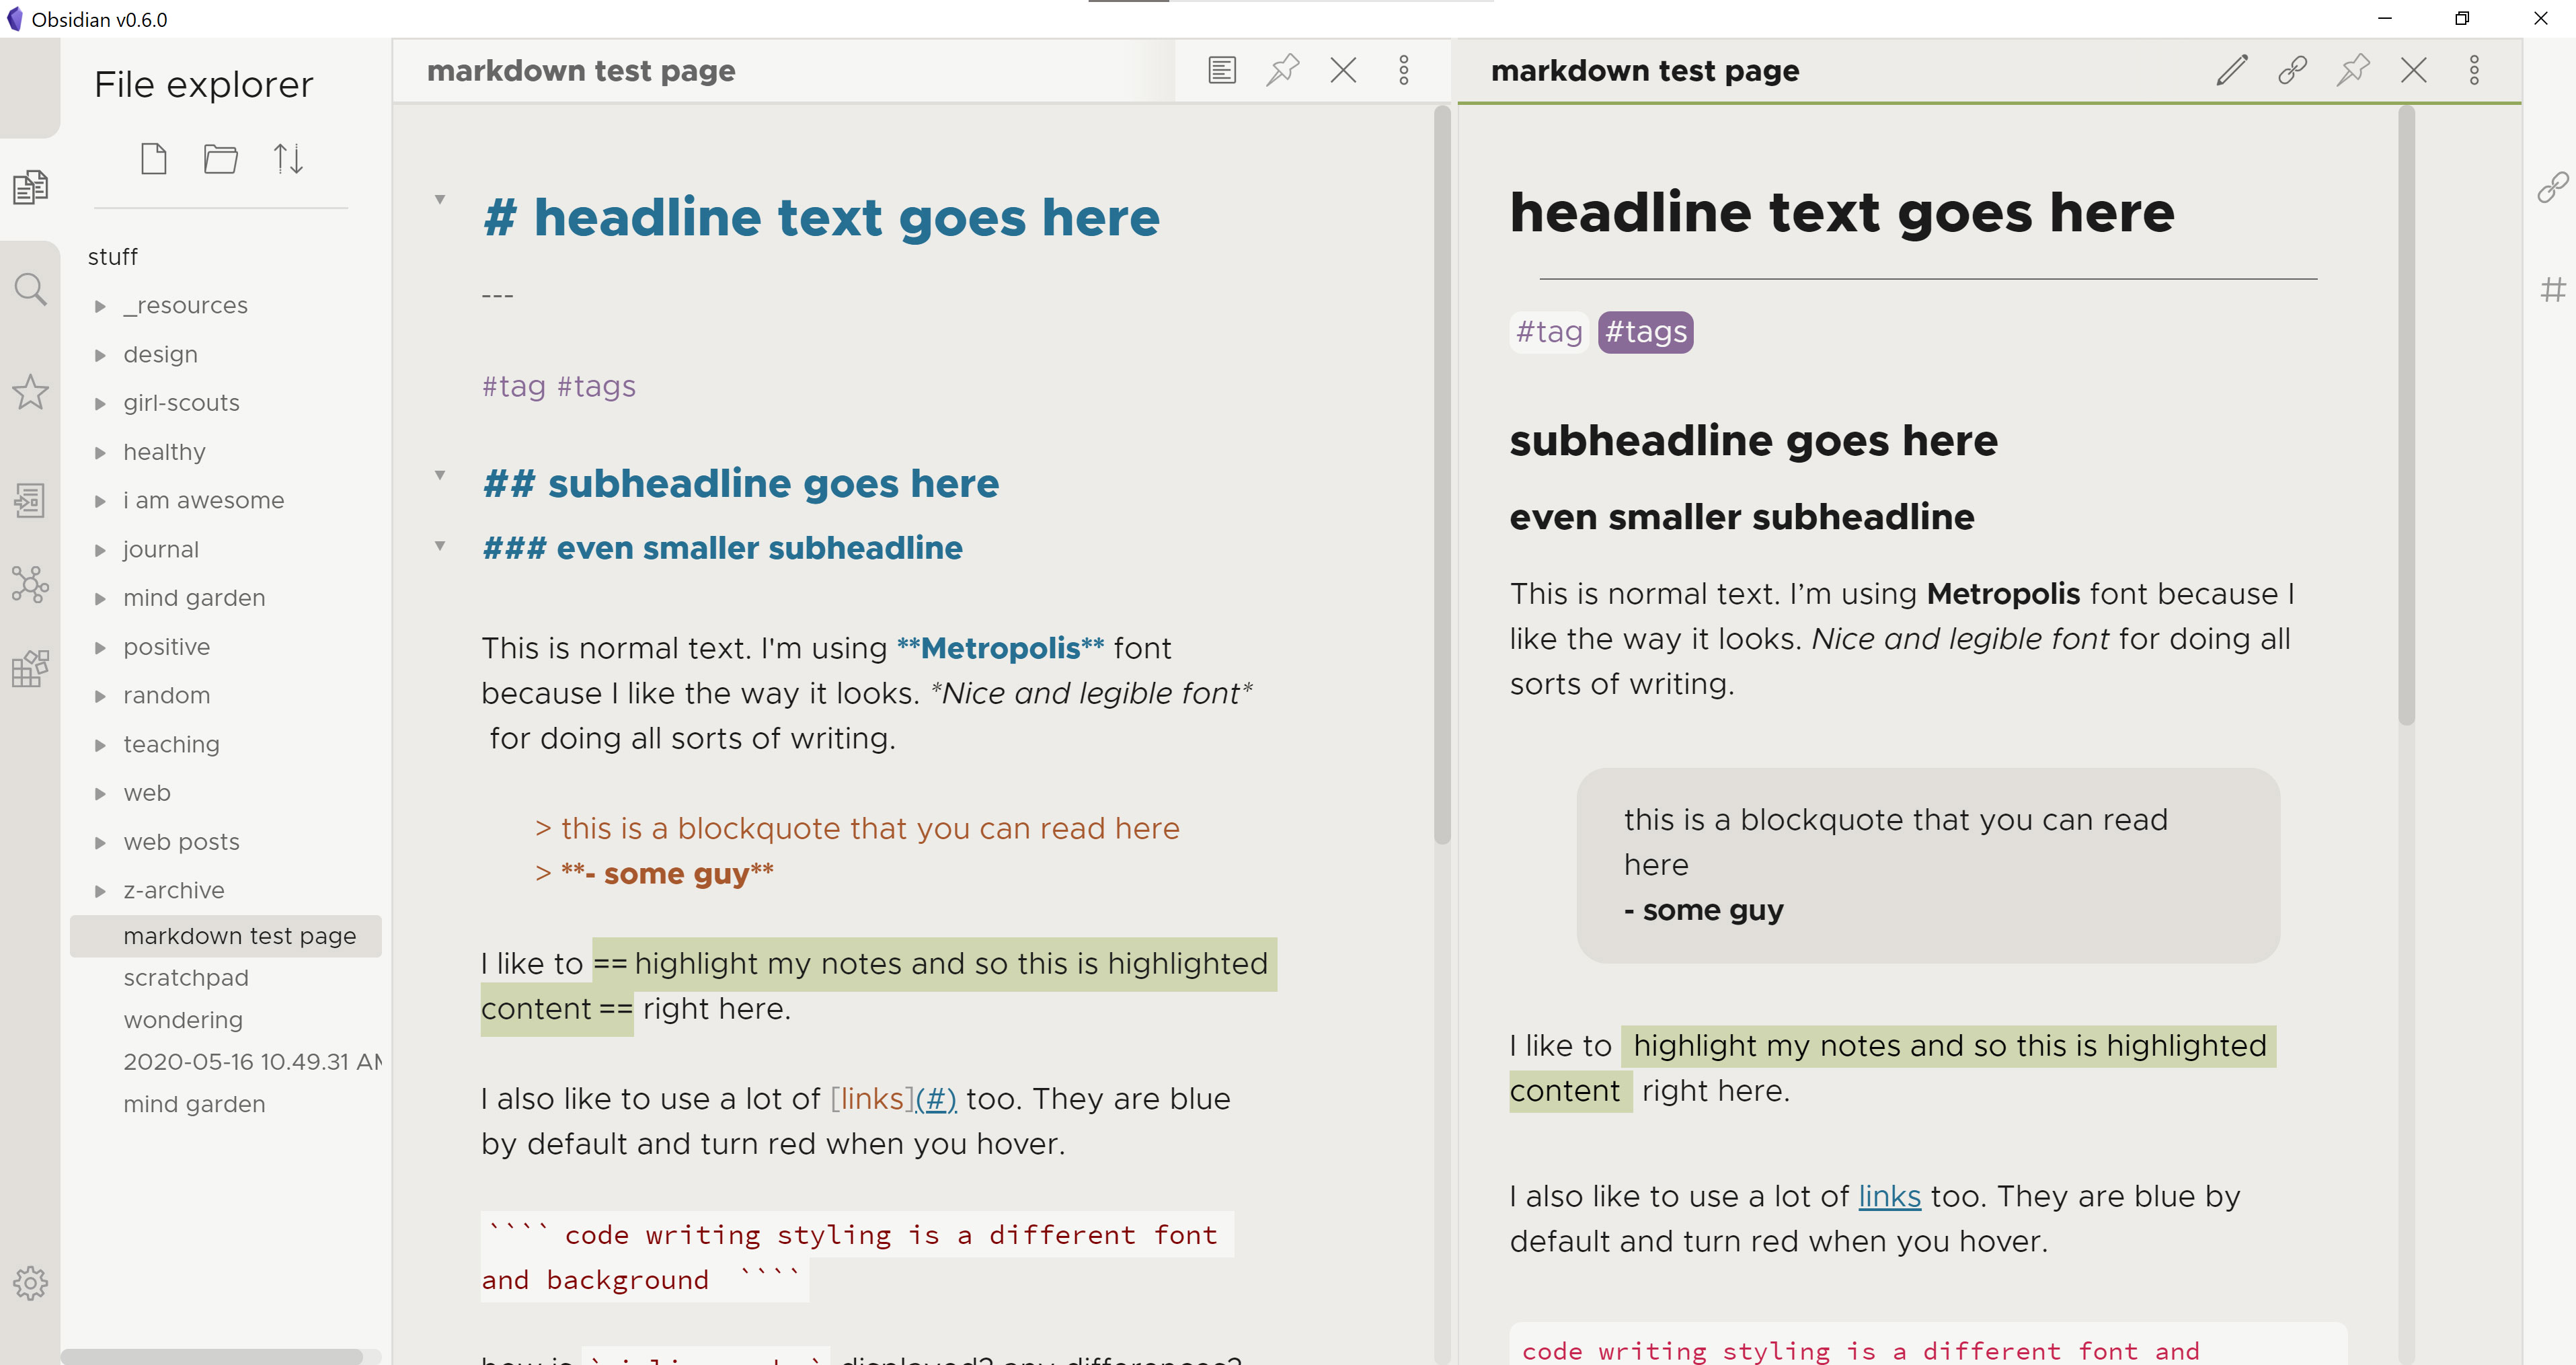The width and height of the screenshot is (2576, 1365).
Task: Open the search sidebar icon
Action: [30, 290]
